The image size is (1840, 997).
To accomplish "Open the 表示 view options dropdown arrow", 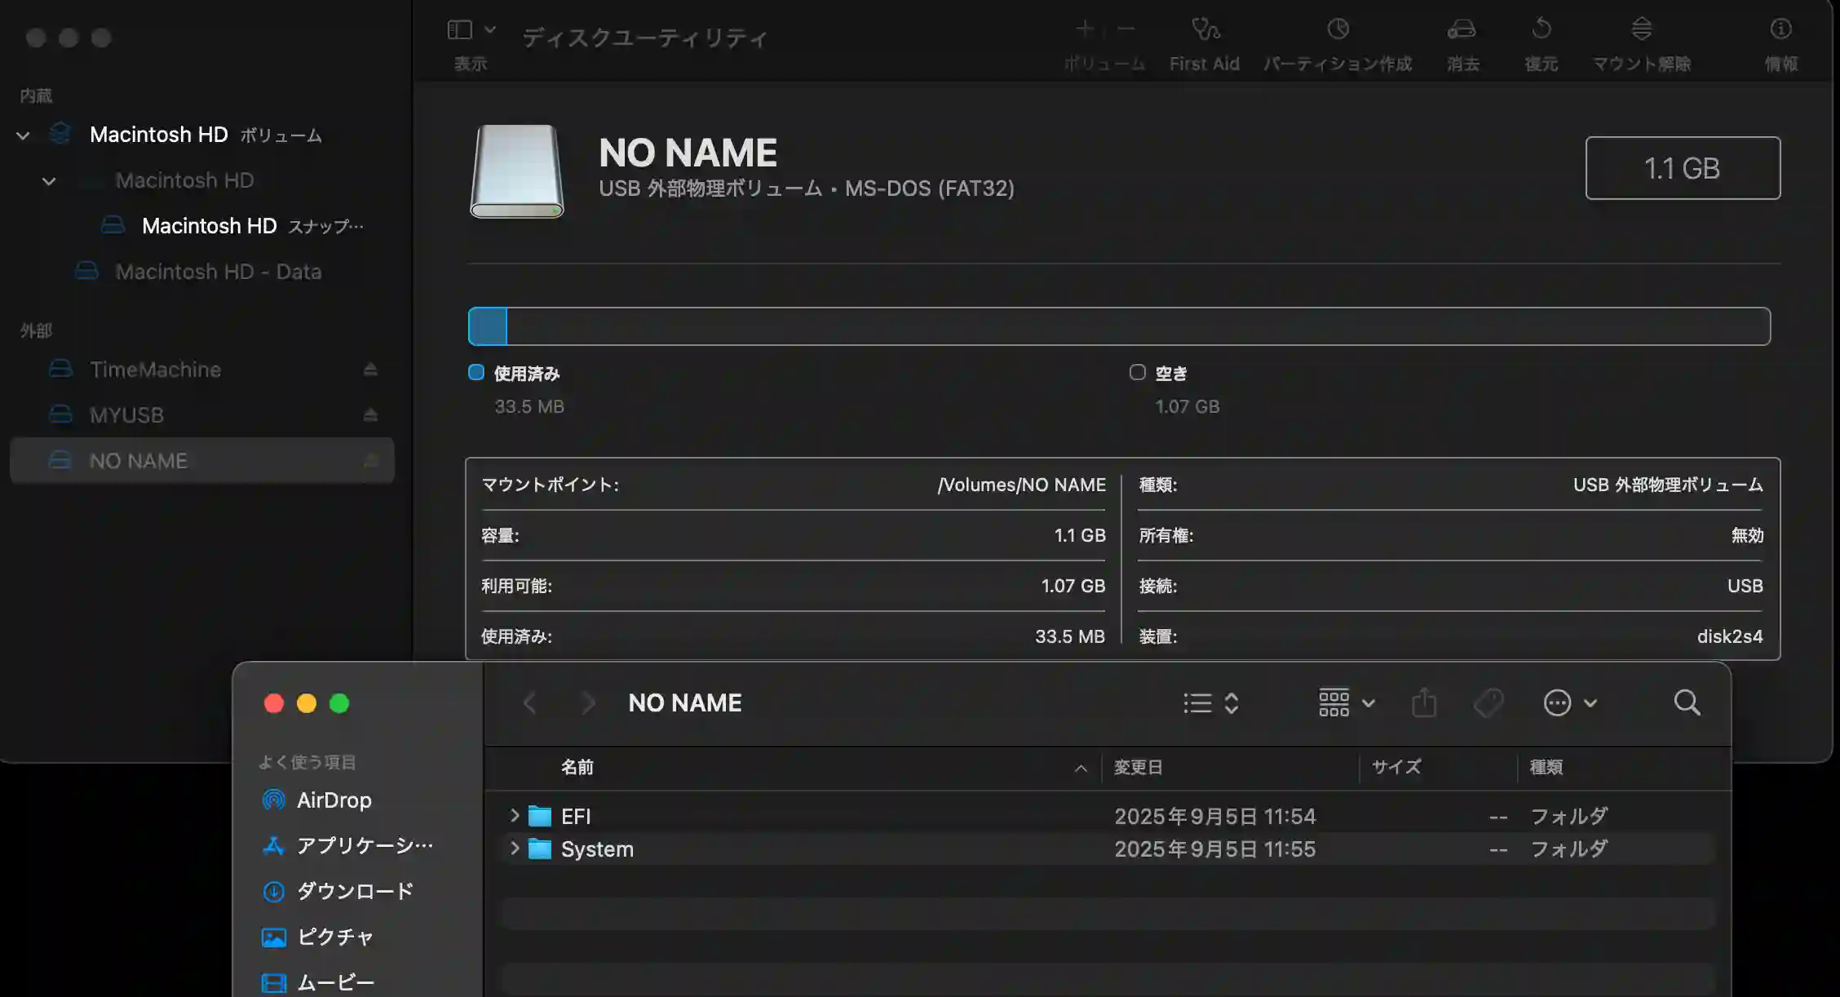I will coord(490,29).
